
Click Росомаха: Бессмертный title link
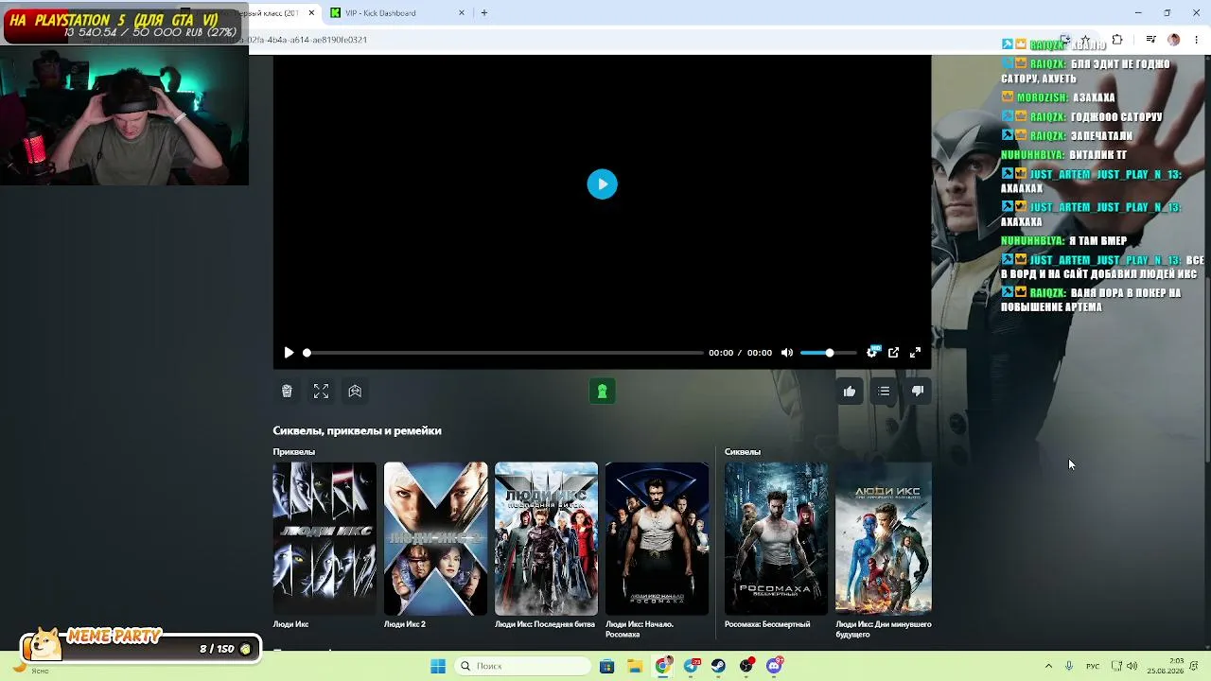(767, 624)
